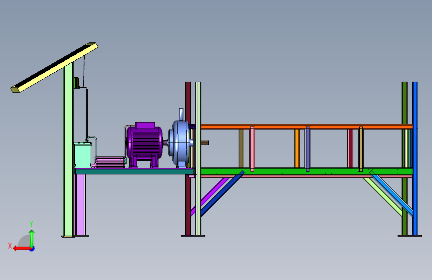This screenshot has width=432, height=280.
Task: Select the purple-gray middle vertical strut
Action: point(308,149)
